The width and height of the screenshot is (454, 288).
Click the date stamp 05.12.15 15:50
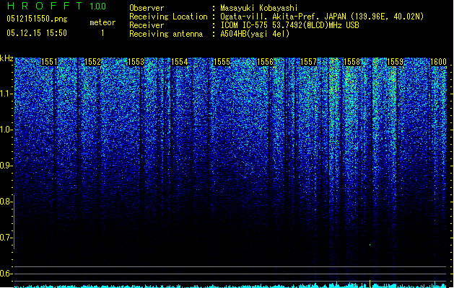pos(37,33)
